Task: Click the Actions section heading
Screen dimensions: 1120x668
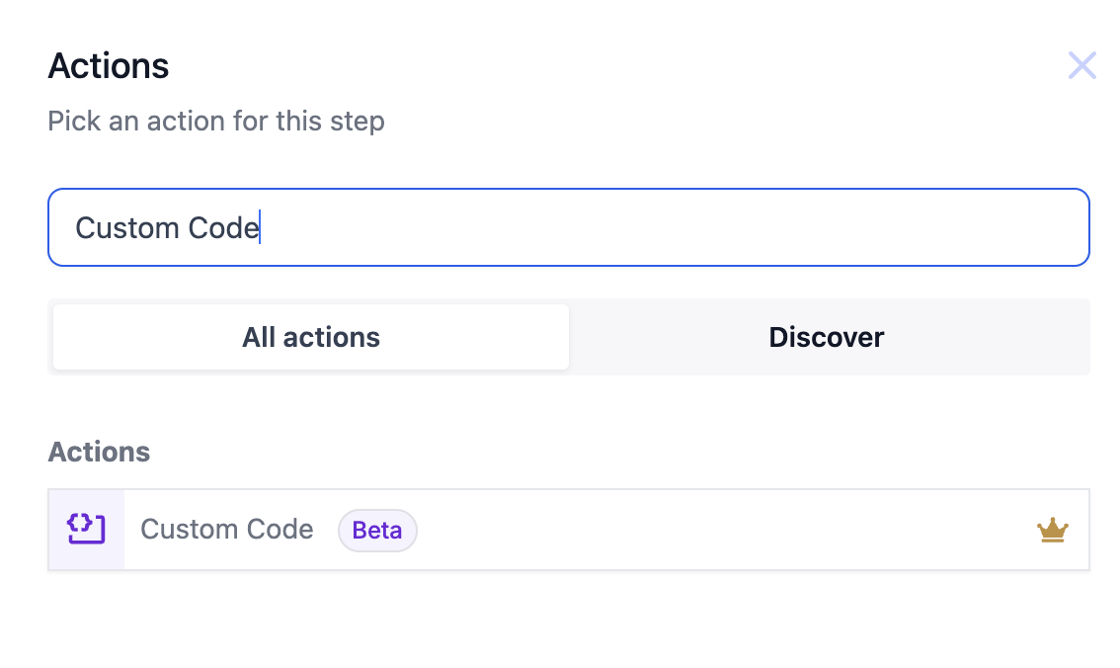Action: click(99, 452)
